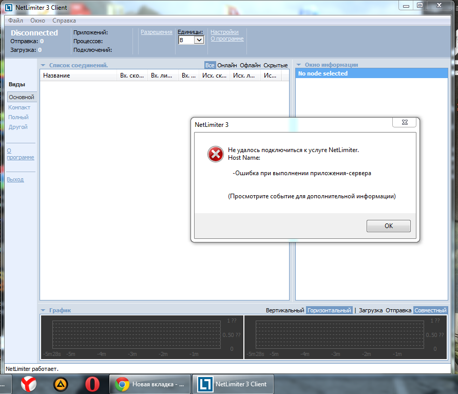The width and height of the screenshot is (458, 394).
Task: Open the Настройки link in header
Action: coord(224,32)
